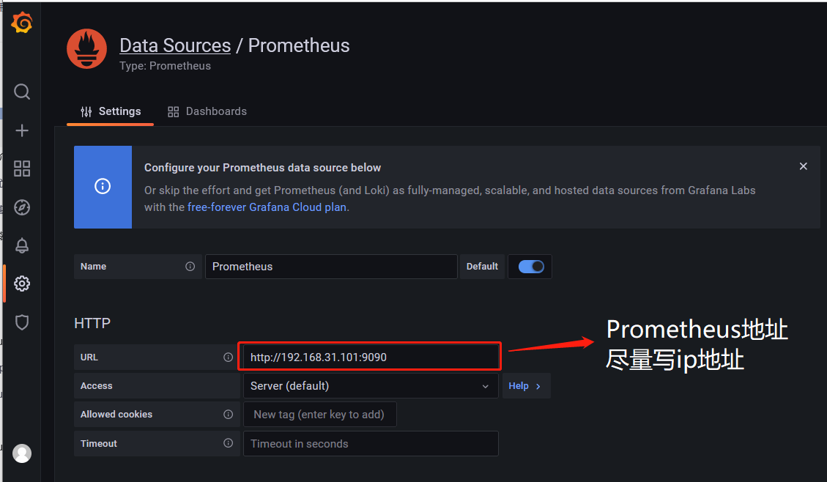Open the Search panel in the sidebar

(21, 92)
